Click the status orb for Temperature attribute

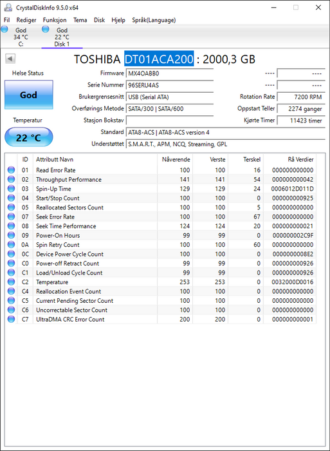[x=11, y=282]
